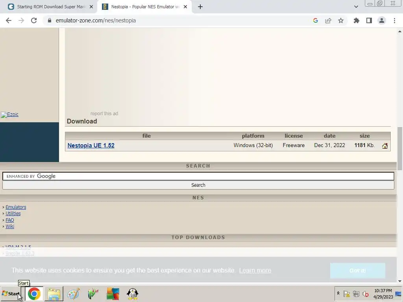
Task: Open File Explorer from taskbar
Action: coord(54,293)
